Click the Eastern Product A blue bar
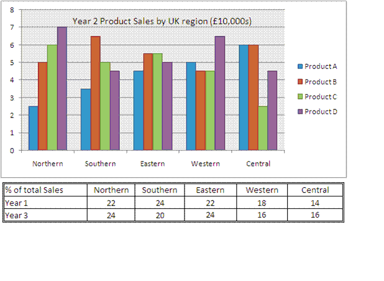 point(138,111)
